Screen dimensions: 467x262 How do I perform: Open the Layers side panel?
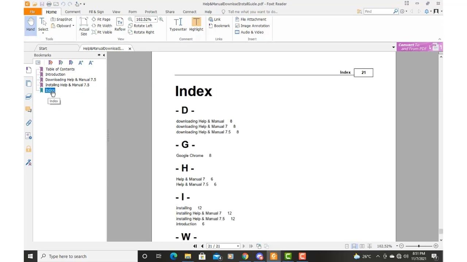click(x=28, y=96)
